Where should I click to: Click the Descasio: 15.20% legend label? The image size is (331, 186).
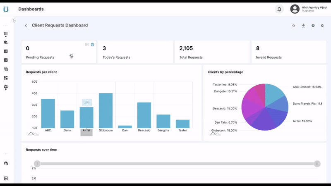pos(225,108)
